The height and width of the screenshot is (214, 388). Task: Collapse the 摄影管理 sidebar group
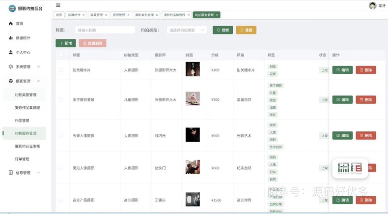(x=39, y=81)
